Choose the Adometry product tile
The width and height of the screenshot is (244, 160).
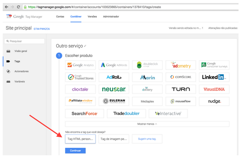(181, 65)
